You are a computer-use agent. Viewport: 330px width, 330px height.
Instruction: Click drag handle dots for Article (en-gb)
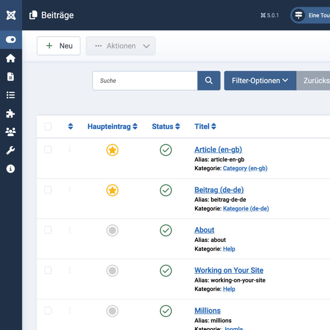coord(70,149)
